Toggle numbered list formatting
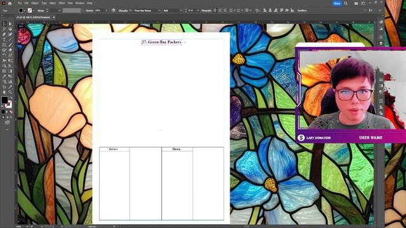 pyautogui.click(x=239, y=11)
